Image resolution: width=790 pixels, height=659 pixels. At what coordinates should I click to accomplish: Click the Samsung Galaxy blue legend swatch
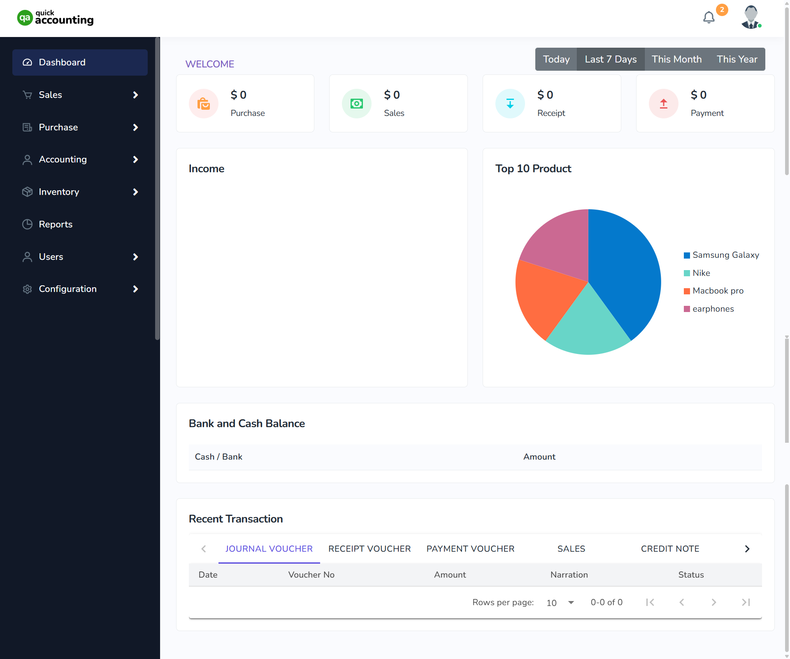[686, 255]
